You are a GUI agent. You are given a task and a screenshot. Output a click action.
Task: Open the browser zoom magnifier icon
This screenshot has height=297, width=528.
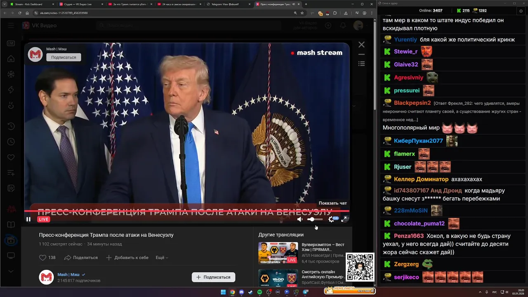(295, 13)
